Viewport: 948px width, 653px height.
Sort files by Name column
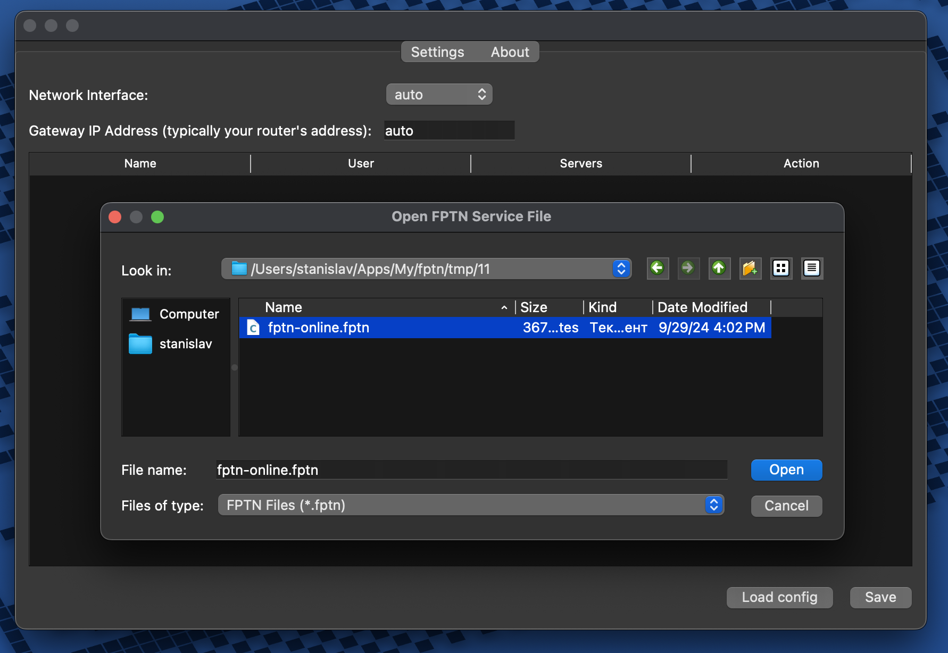click(377, 307)
